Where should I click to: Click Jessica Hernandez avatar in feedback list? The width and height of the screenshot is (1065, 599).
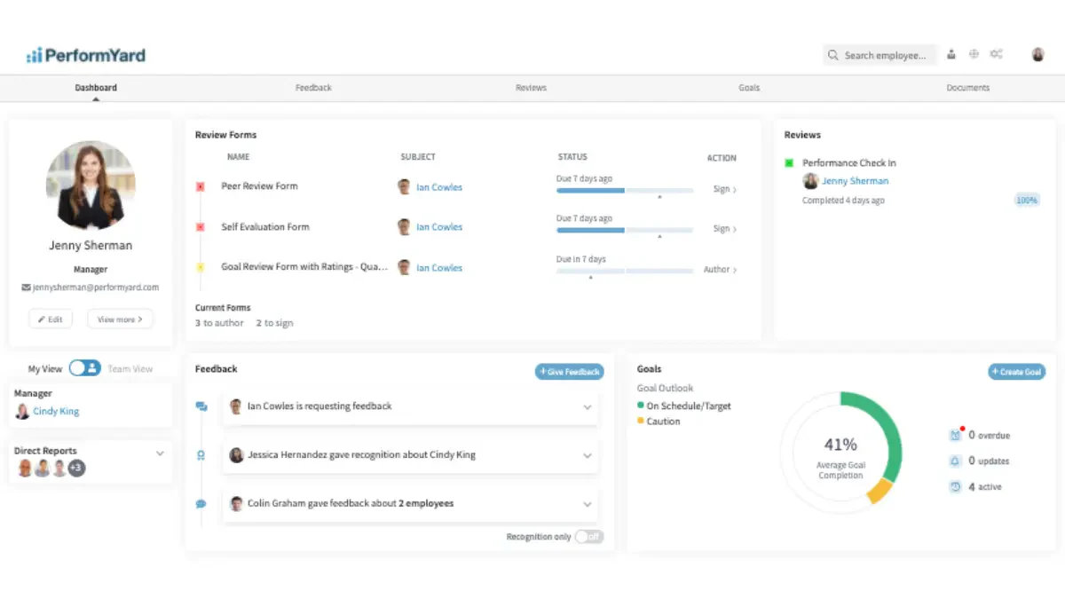237,454
